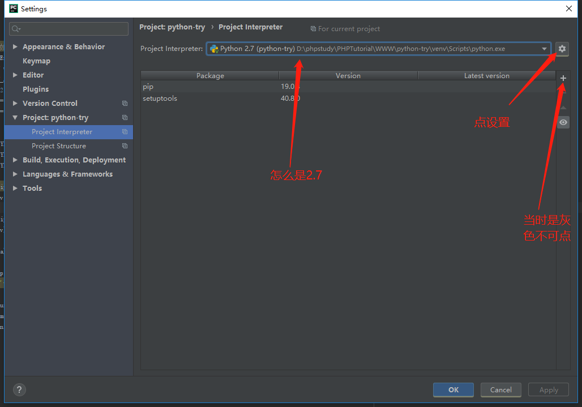Sort by the Latest version column header
The image size is (582, 407).
click(486, 75)
